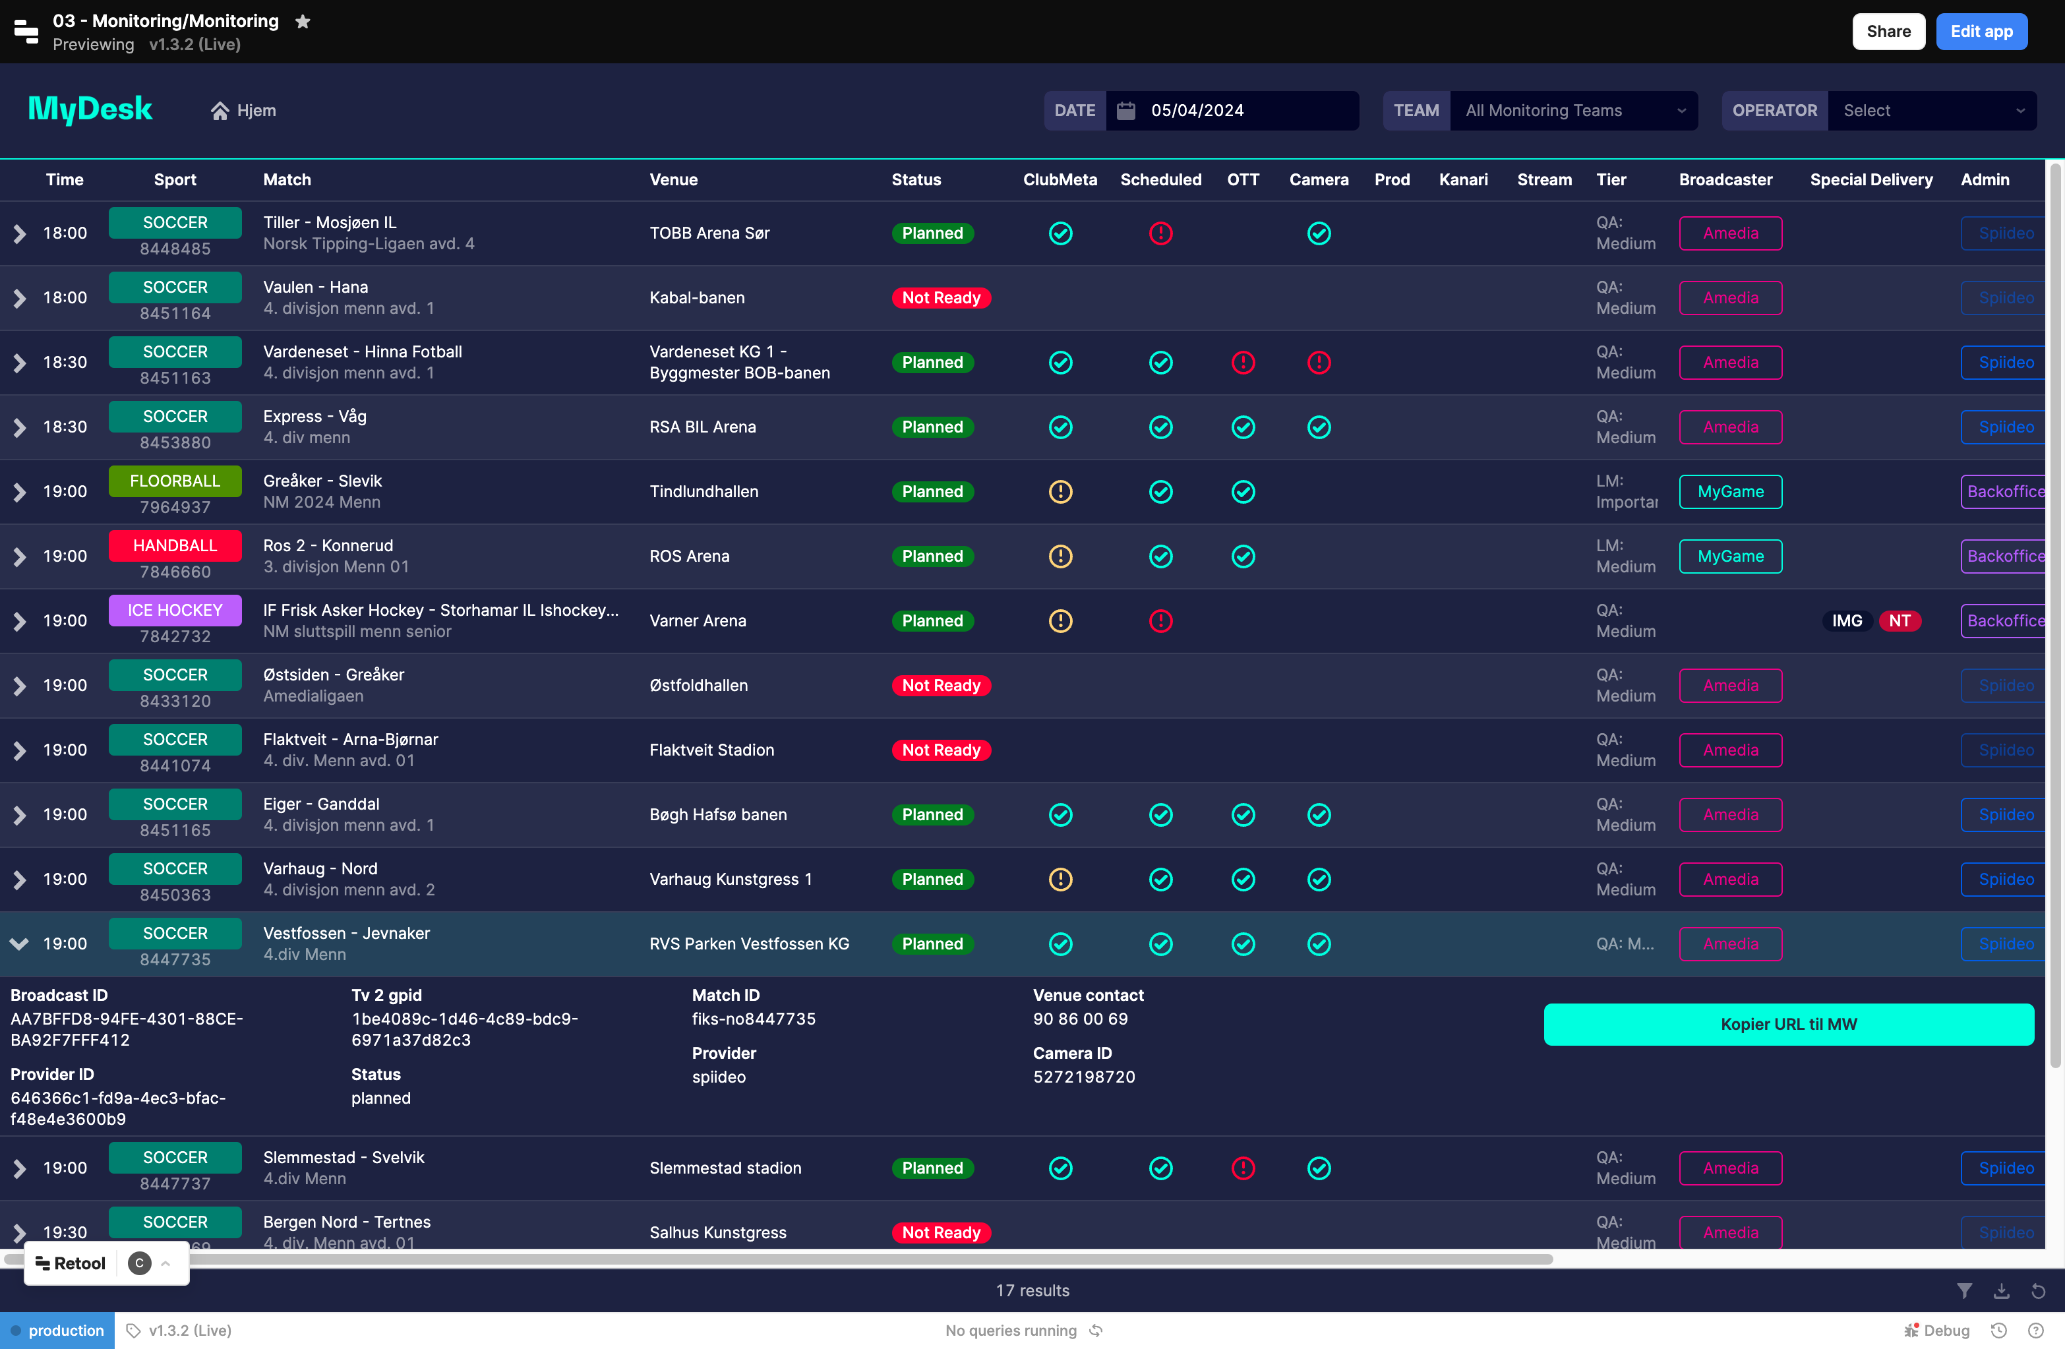The image size is (2065, 1349).
Task: Click the production environment badge
Action: (x=57, y=1331)
